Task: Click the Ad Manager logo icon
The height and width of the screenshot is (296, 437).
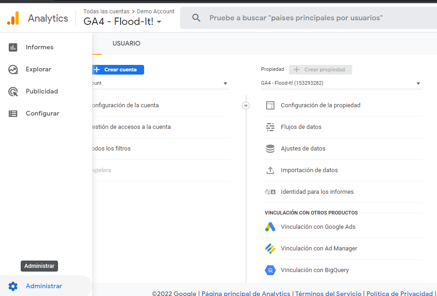Action: [x=270, y=248]
